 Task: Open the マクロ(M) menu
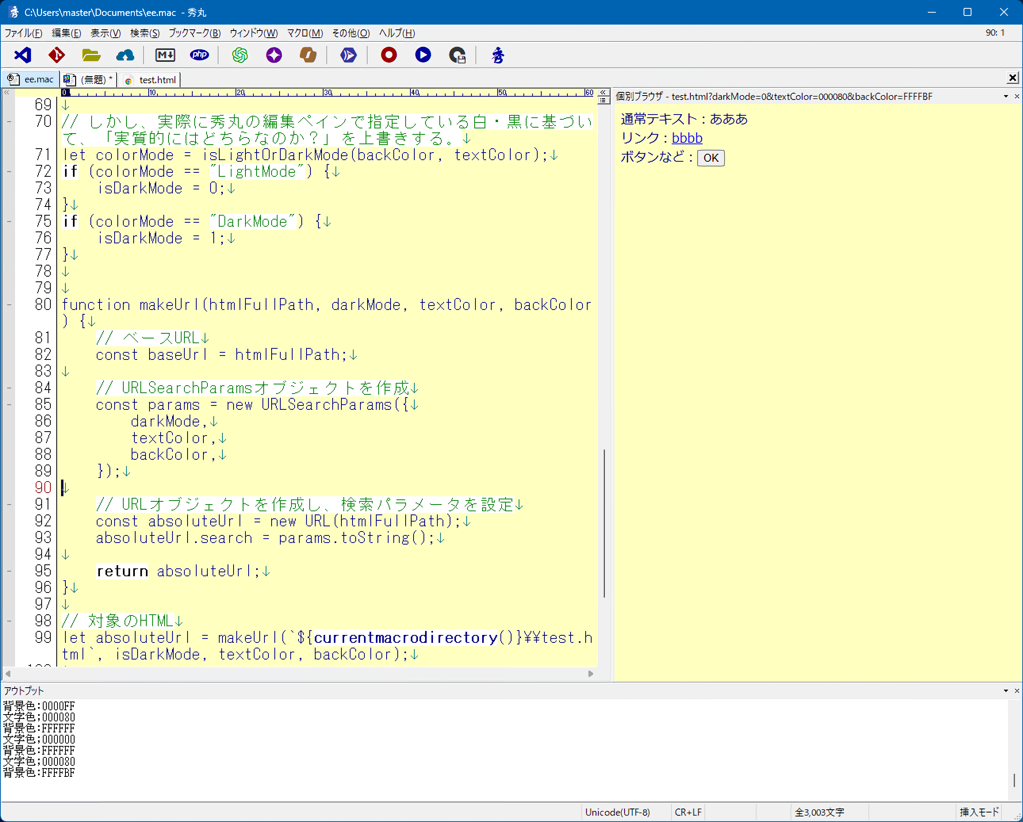click(x=305, y=33)
